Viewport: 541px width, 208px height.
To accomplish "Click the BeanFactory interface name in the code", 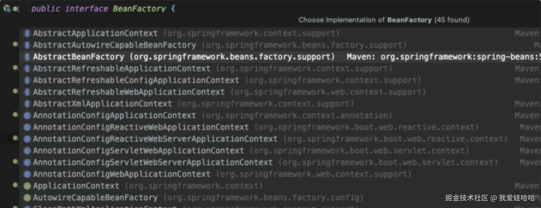I will pyautogui.click(x=139, y=9).
